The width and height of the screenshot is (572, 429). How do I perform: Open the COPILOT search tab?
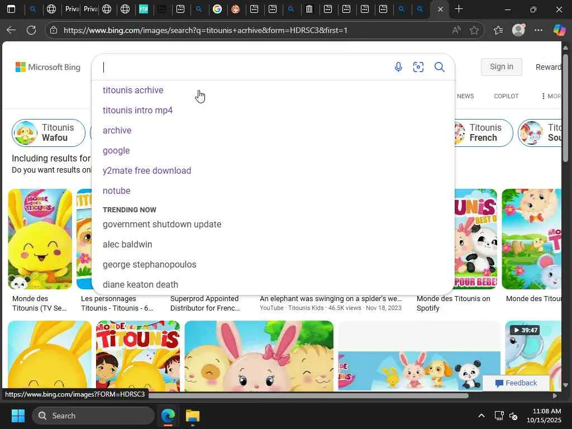(506, 96)
